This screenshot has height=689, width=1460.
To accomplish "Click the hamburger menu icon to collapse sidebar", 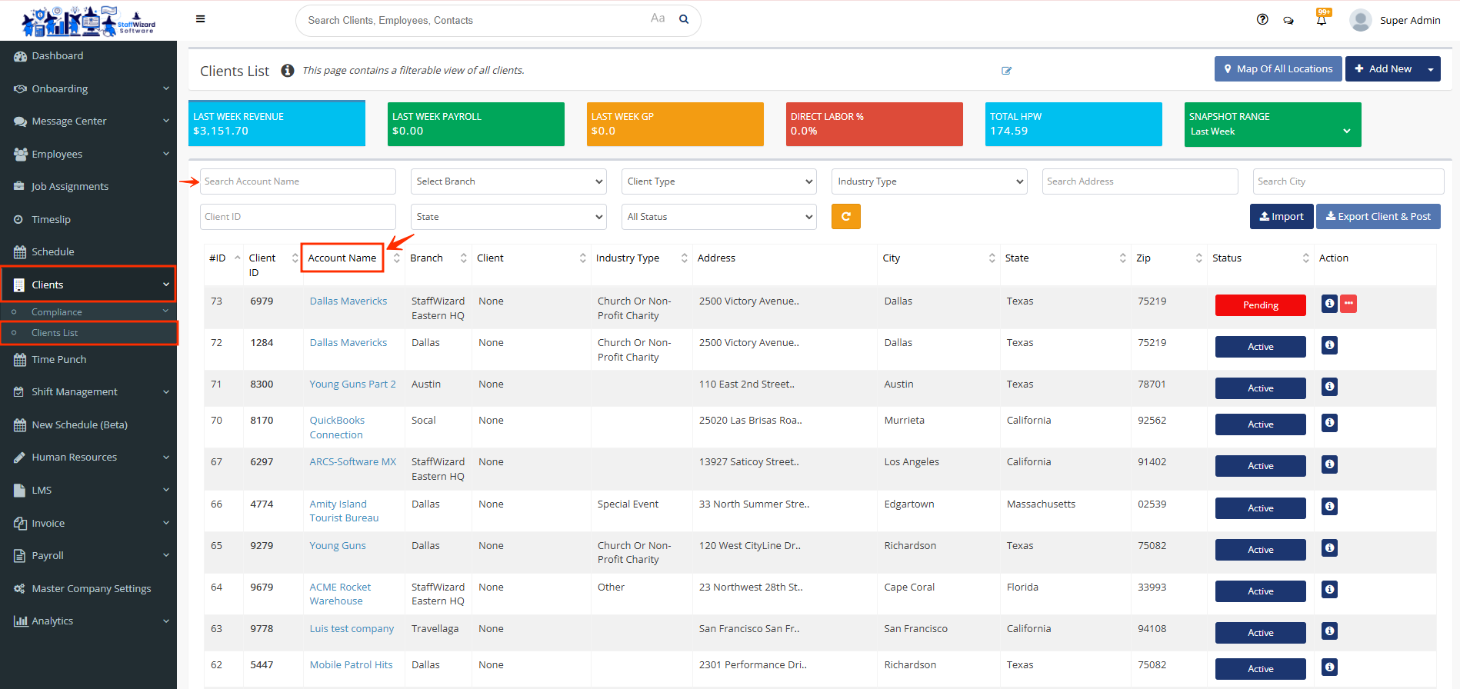I will point(200,19).
